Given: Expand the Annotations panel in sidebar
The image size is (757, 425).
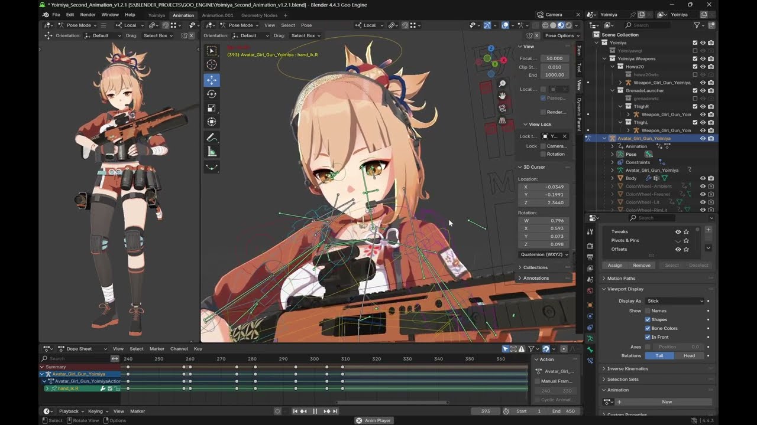Looking at the screenshot, I should pyautogui.click(x=536, y=278).
